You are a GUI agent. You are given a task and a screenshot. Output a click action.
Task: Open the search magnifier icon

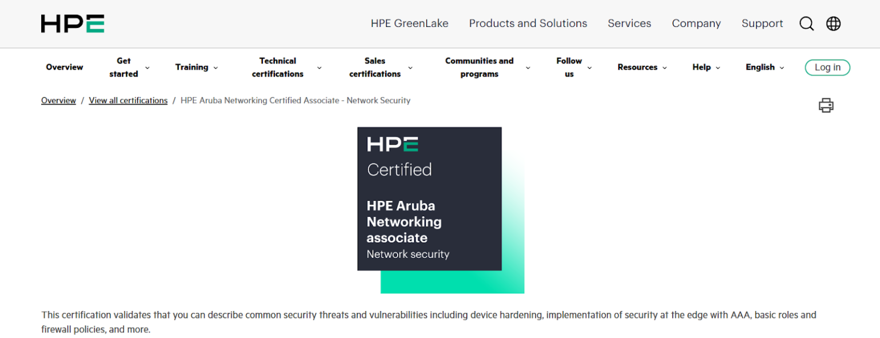click(x=807, y=23)
